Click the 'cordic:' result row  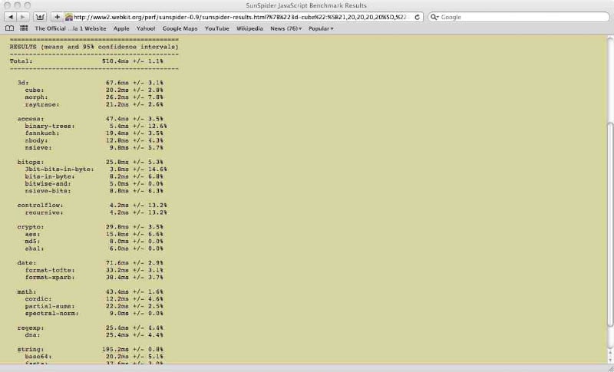[x=94, y=299]
